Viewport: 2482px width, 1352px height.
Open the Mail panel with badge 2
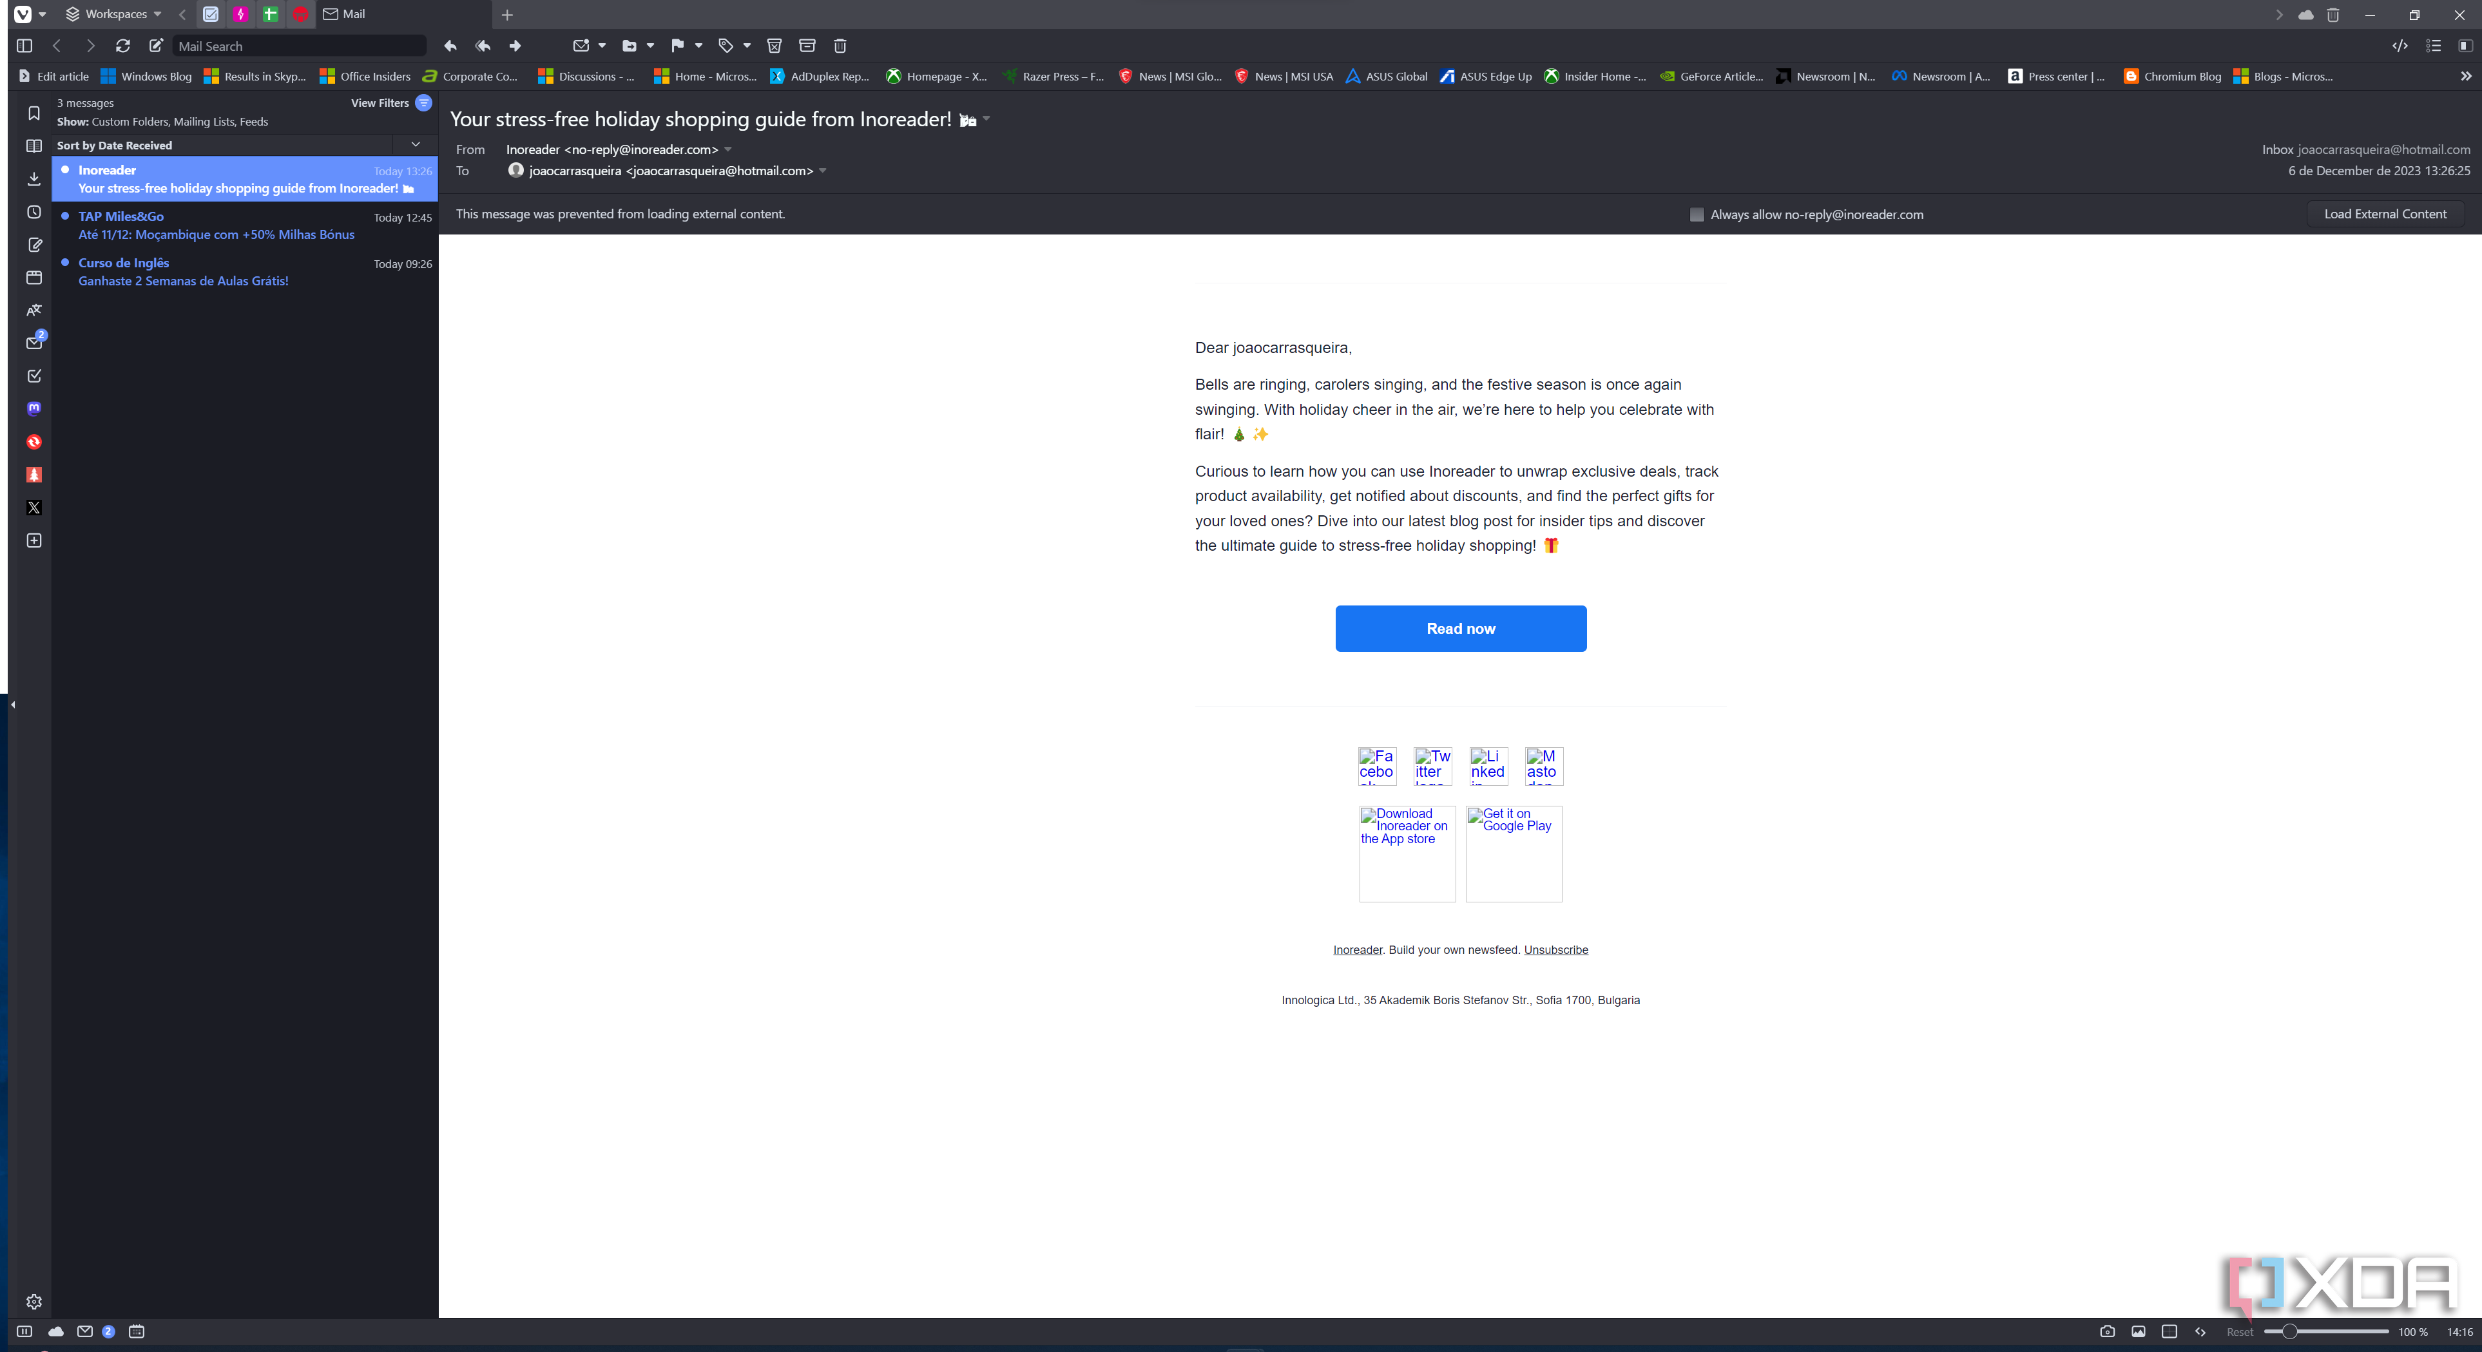tap(34, 343)
